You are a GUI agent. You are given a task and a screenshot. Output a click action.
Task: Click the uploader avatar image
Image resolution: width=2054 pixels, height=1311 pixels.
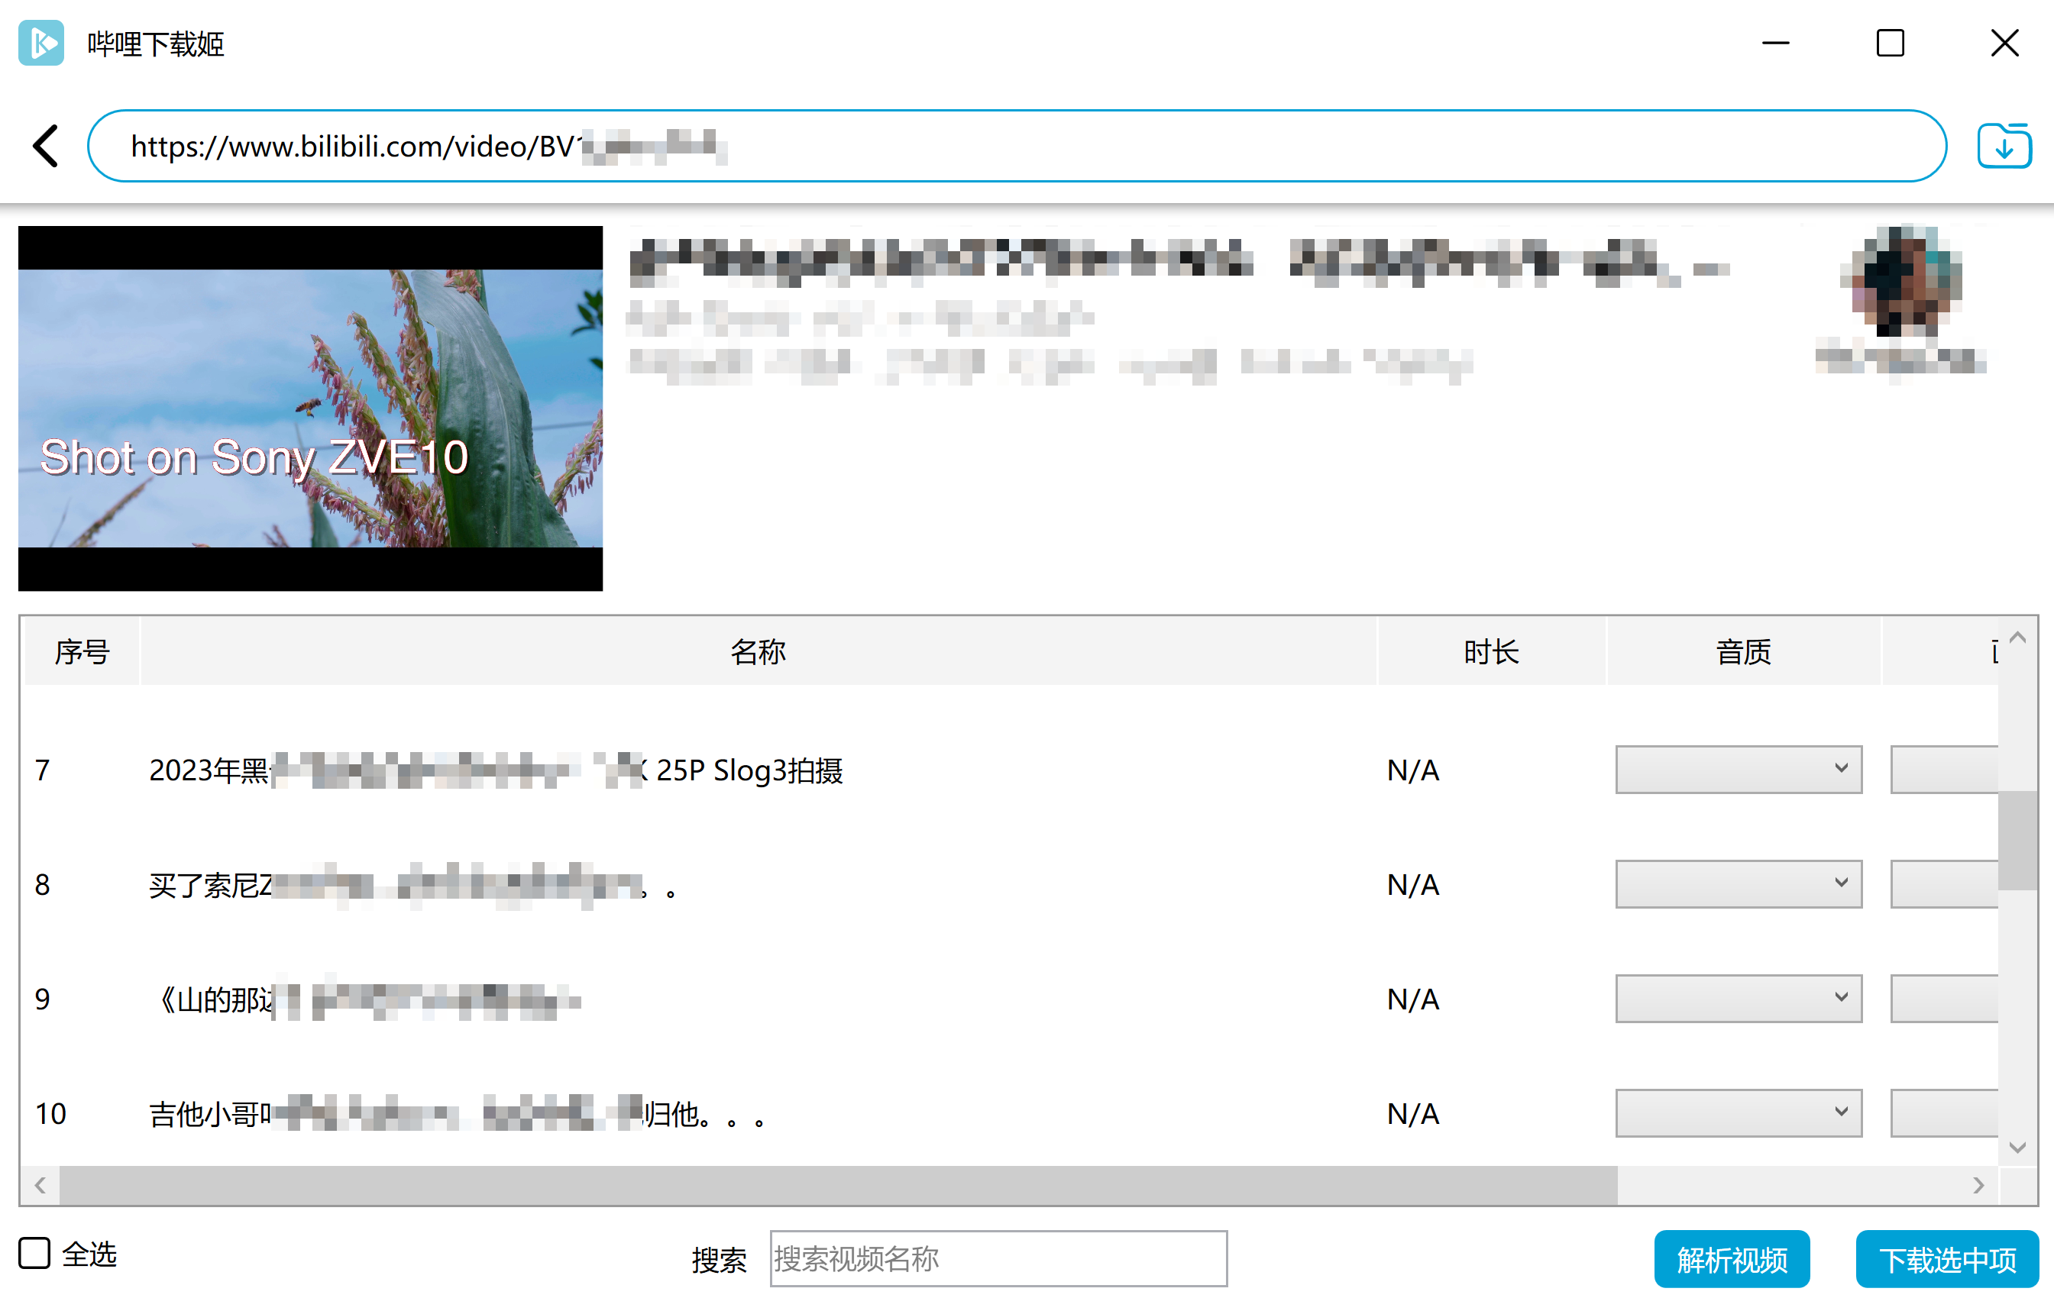[x=1900, y=279]
